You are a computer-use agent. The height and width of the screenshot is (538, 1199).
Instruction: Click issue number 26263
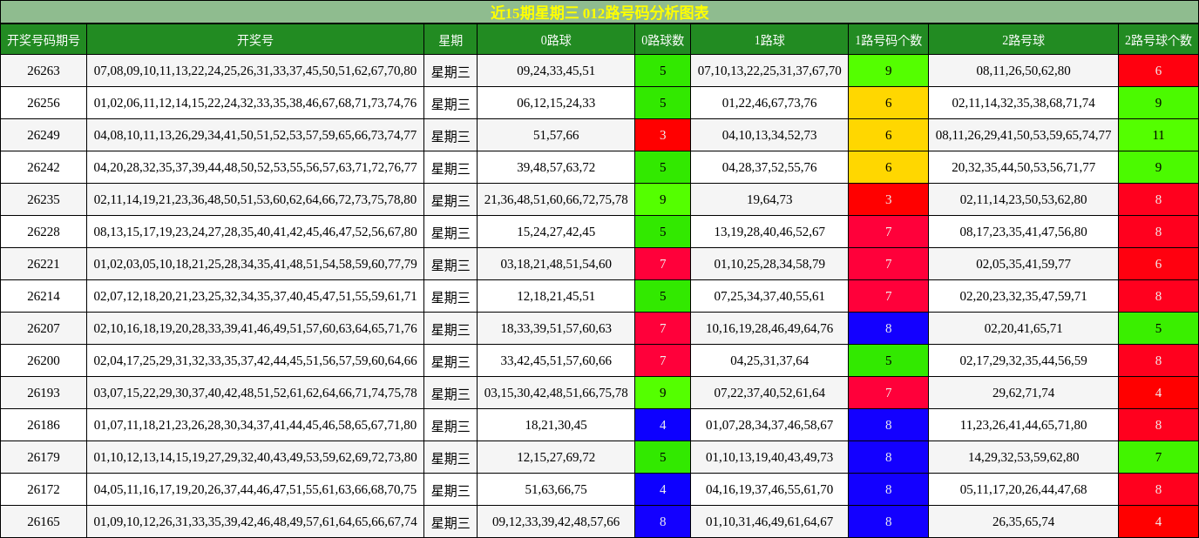[x=44, y=71]
